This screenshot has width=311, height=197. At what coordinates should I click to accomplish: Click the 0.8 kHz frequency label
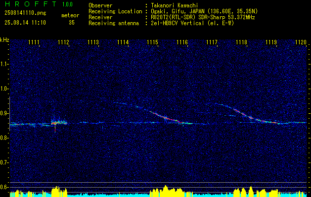4,138
